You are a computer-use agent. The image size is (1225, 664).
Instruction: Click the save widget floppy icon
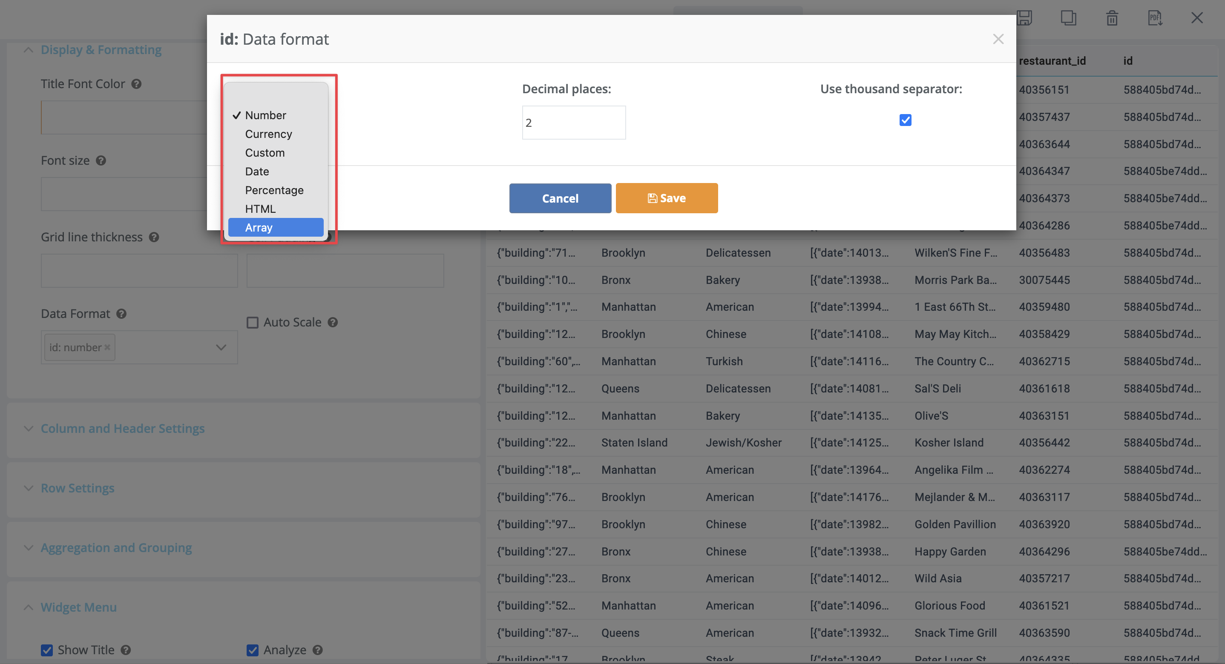click(1025, 18)
